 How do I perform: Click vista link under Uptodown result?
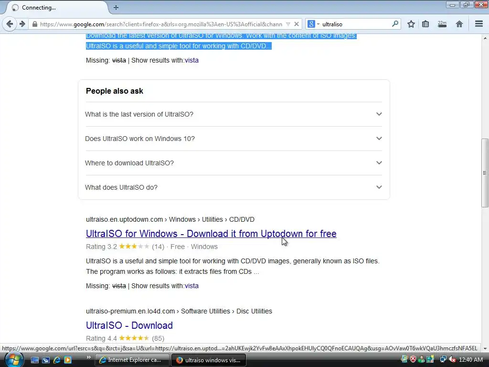(191, 286)
